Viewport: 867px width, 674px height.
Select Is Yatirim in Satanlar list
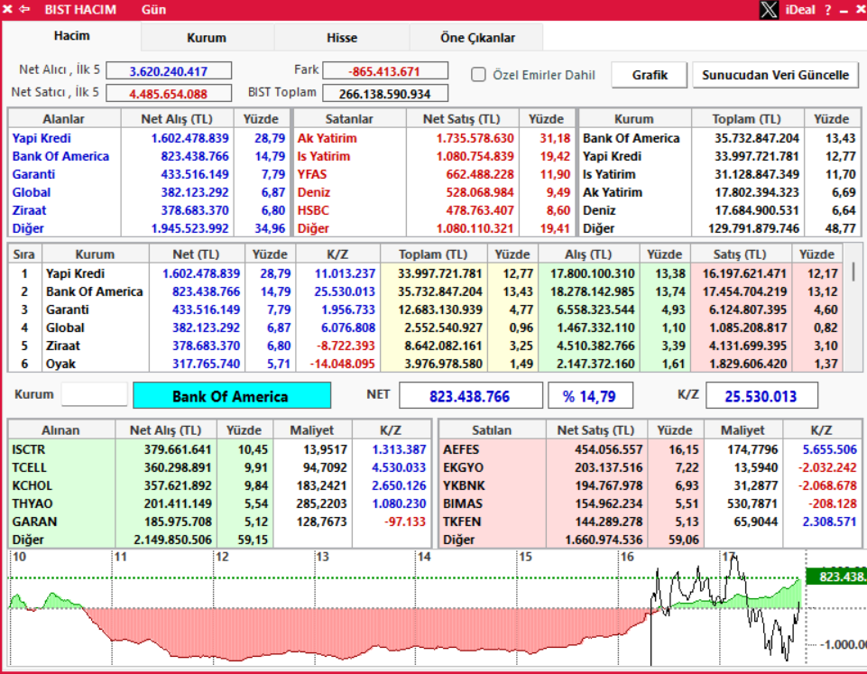tap(324, 156)
